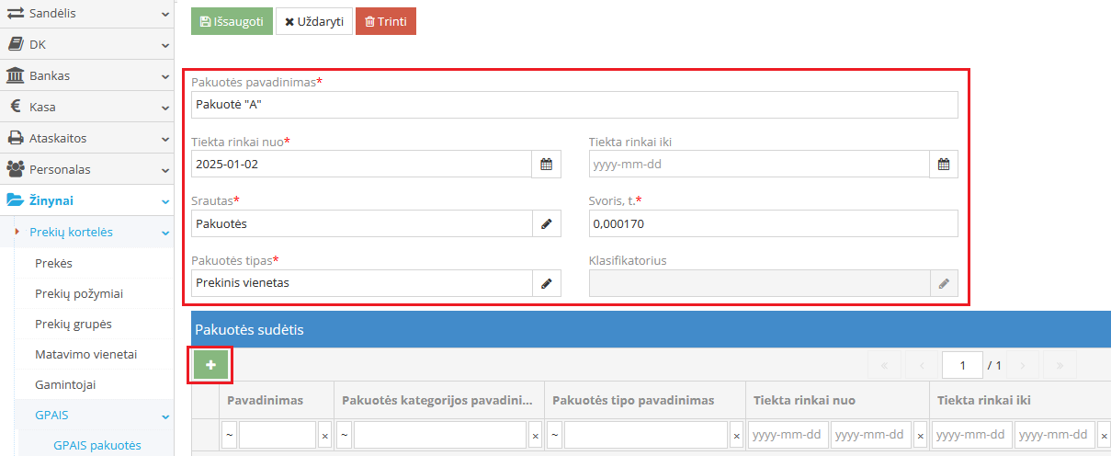1111x456 pixels.
Task: Click pencil icon beside Pakuotės tipas
Action: coord(546,283)
